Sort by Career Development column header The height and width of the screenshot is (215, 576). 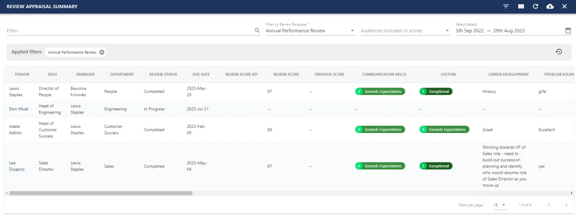508,74
